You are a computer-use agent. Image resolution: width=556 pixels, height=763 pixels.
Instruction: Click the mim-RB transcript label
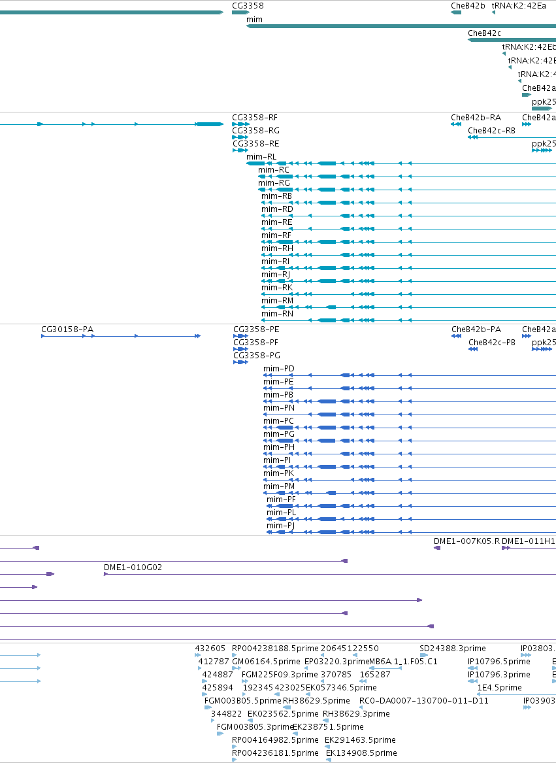pos(277,197)
